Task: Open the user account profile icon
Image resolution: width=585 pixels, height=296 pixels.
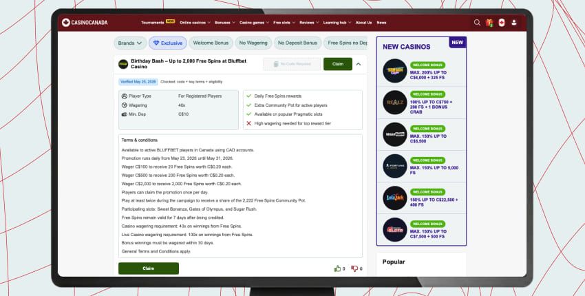Action: (513, 23)
